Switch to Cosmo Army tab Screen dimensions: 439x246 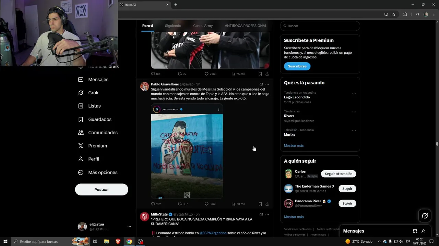[x=203, y=26]
